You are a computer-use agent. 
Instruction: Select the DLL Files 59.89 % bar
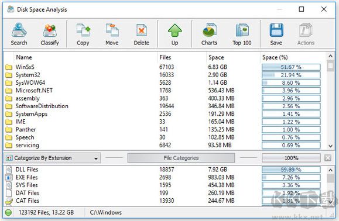[291, 170]
